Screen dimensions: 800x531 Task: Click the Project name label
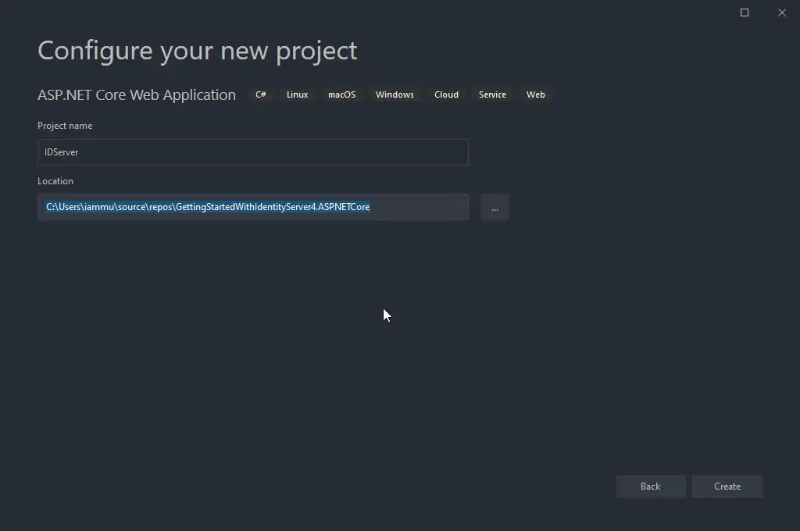click(x=65, y=125)
